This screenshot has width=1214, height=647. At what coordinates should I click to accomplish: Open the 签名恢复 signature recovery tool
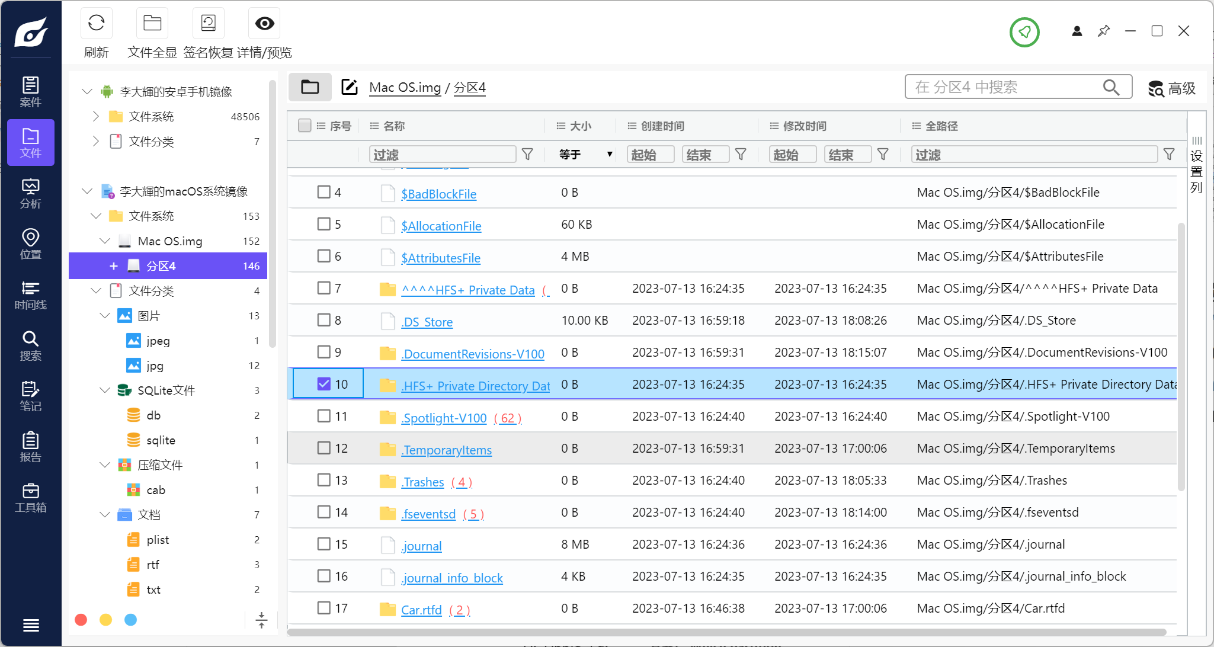[x=208, y=24]
